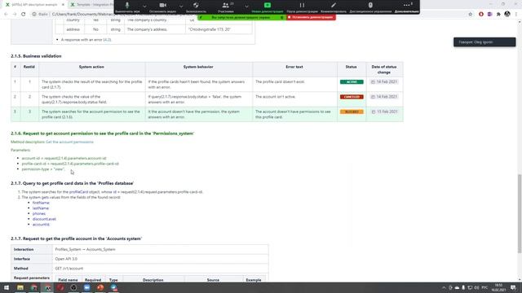The height and width of the screenshot is (293, 522).
Task: Click the red CANCELED status badge
Action: coord(352,97)
